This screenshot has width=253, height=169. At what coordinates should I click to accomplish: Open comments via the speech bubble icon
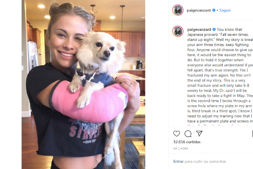[188, 134]
